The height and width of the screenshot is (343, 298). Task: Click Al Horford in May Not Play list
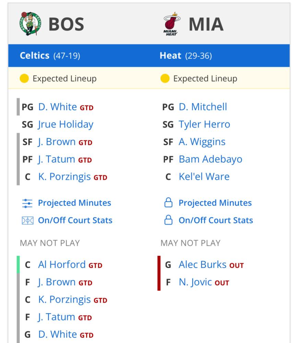(x=62, y=264)
